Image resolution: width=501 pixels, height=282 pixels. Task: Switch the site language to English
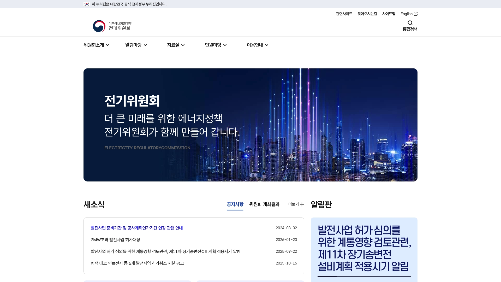click(x=406, y=14)
